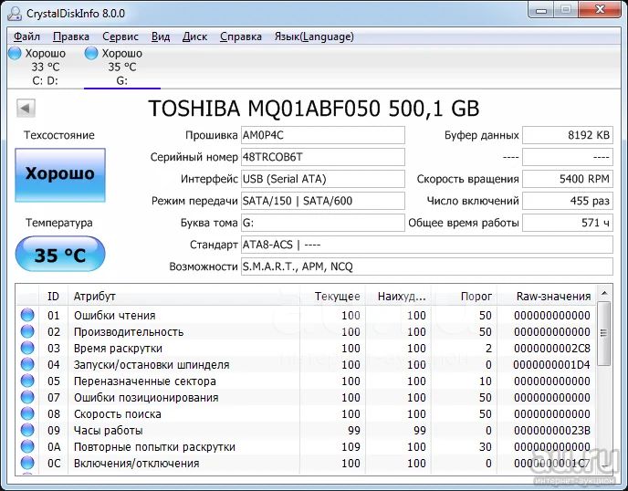The height and width of the screenshot is (491, 628).
Task: Click the Интерфейс field USB (Serial ATA)
Action: (323, 179)
